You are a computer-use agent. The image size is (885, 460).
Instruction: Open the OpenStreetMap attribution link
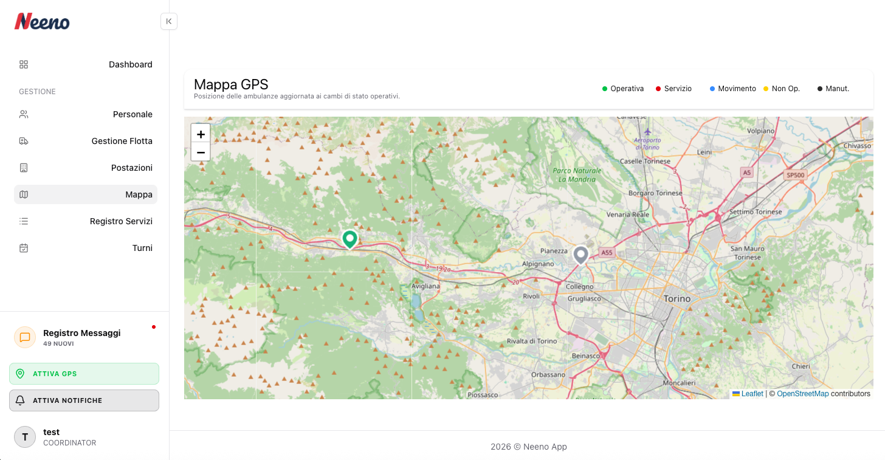tap(803, 394)
